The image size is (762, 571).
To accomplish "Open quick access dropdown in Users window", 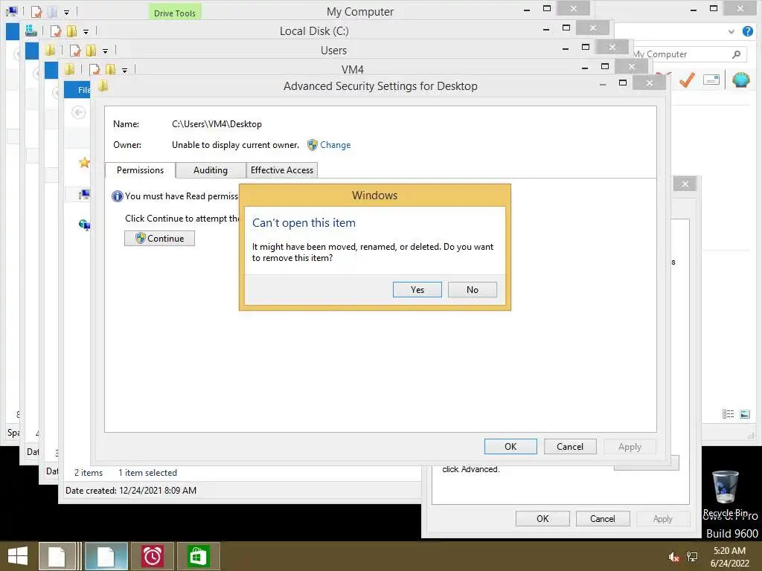I will pyautogui.click(x=106, y=51).
